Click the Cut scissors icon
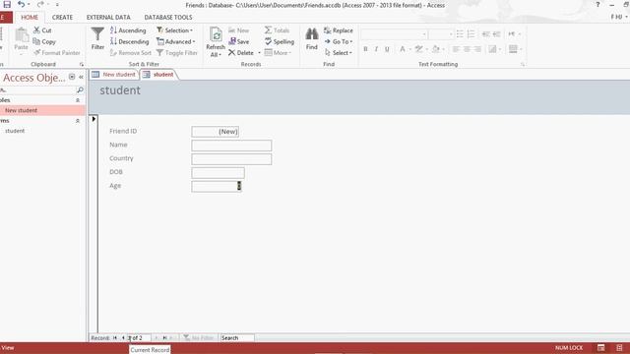 tap(36, 30)
